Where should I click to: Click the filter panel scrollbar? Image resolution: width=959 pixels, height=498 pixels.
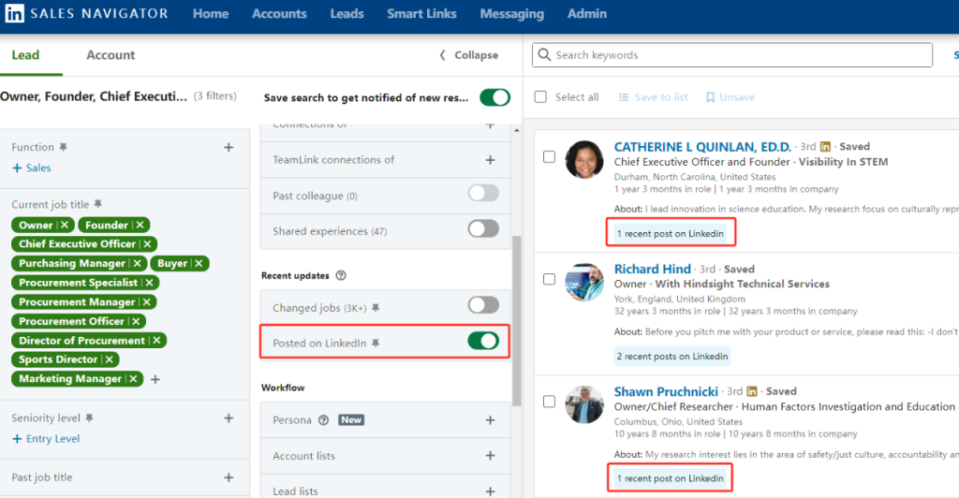(517, 321)
